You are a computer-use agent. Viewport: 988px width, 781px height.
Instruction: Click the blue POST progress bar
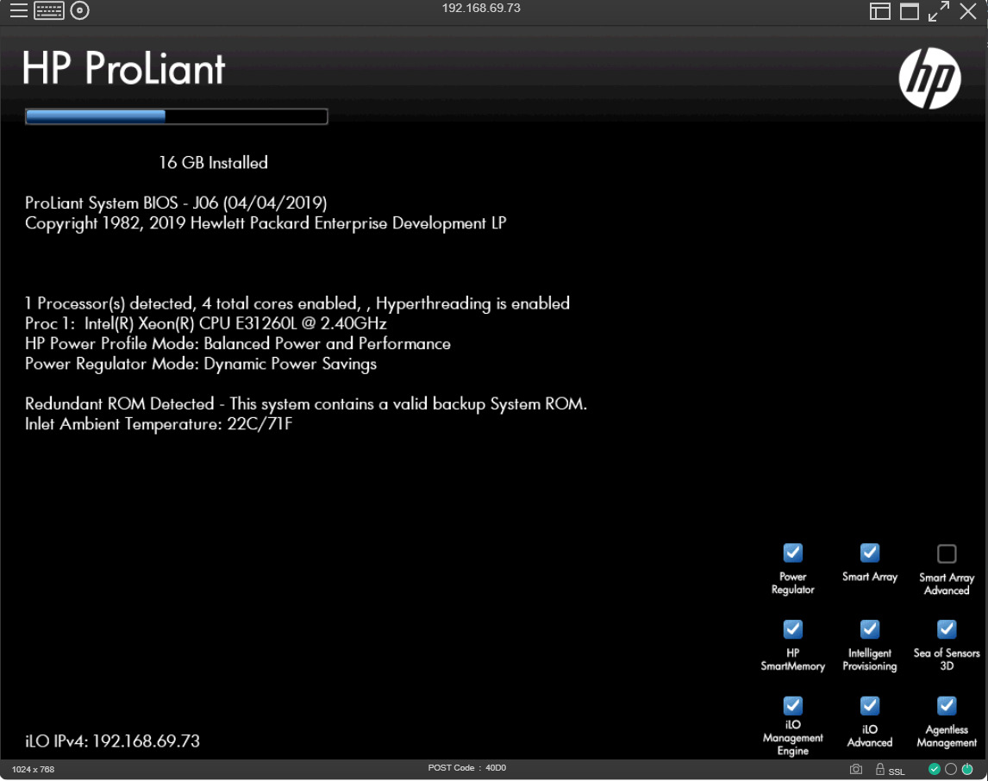(177, 116)
